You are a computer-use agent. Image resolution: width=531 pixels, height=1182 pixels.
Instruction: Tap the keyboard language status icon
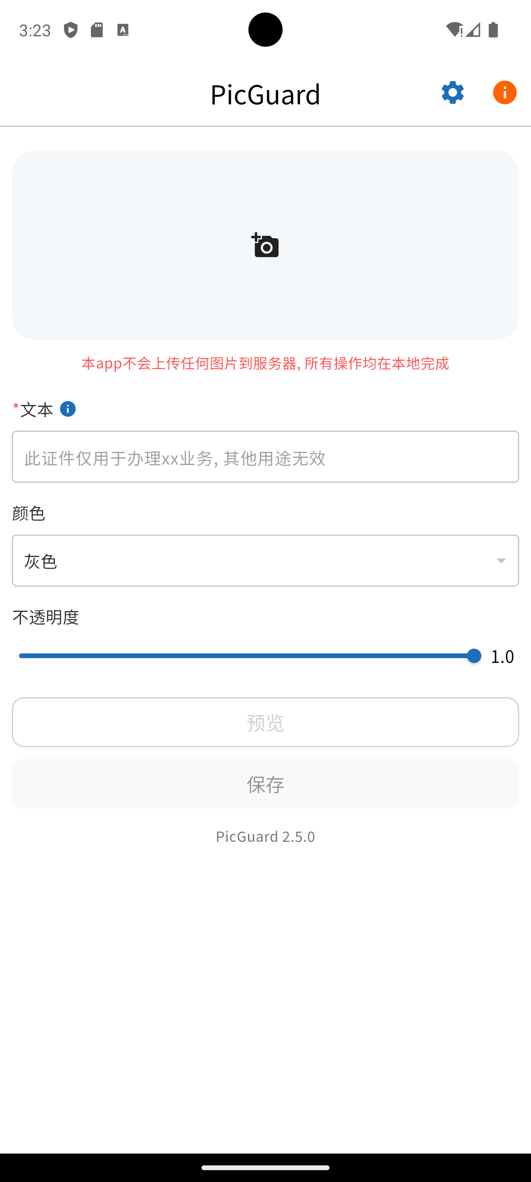[122, 30]
